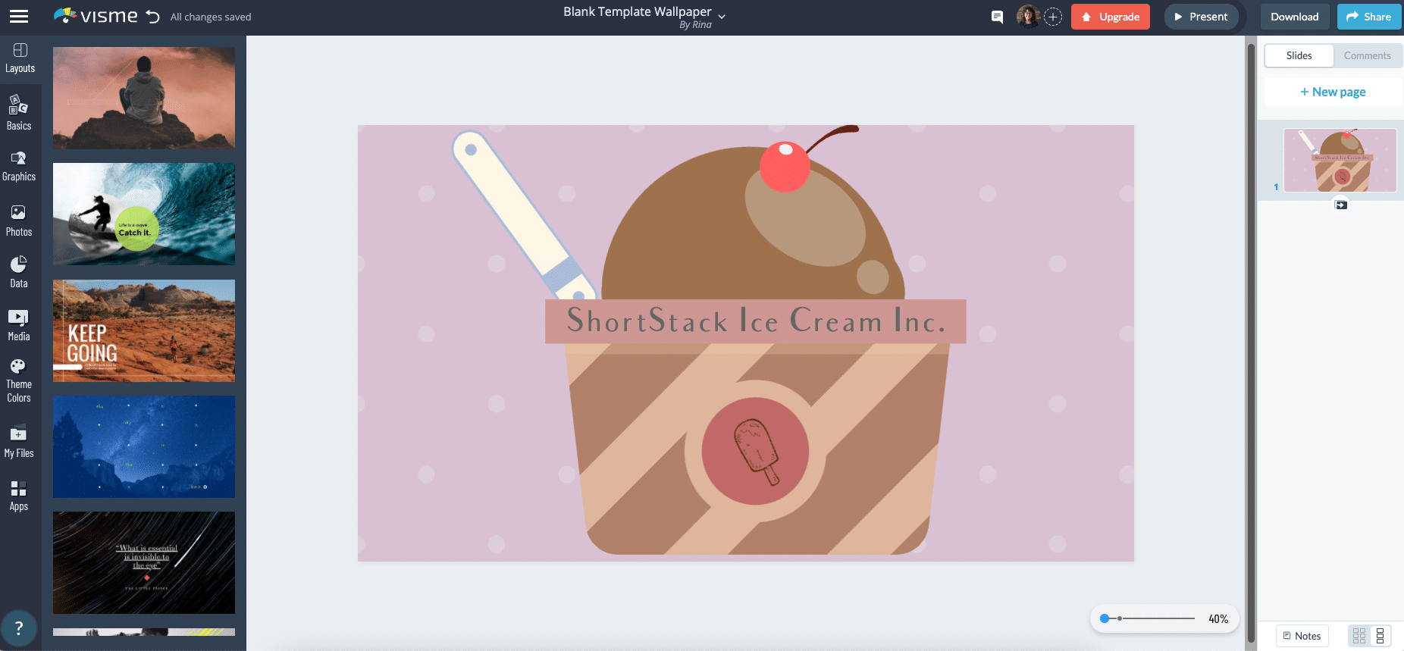1404x651 pixels.
Task: Open the hamburger main menu
Action: click(x=19, y=16)
